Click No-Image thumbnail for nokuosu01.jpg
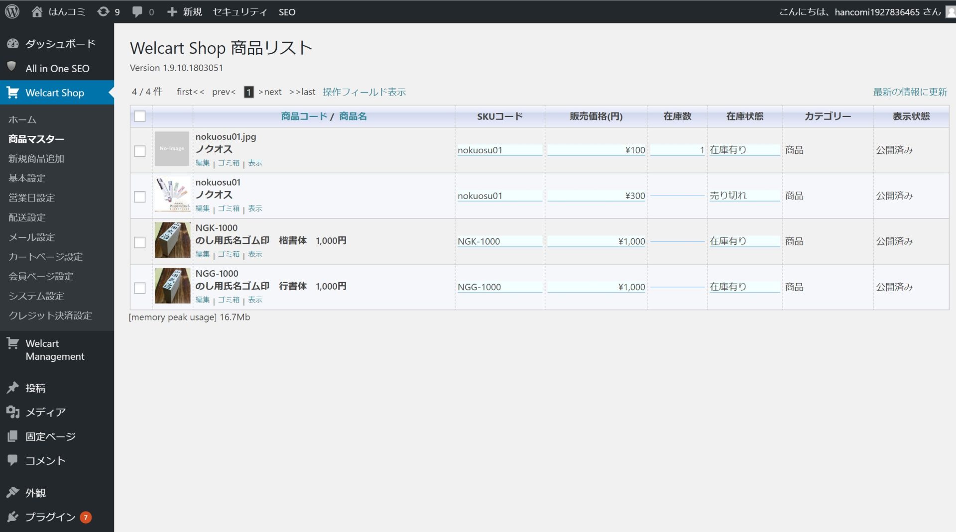 172,149
